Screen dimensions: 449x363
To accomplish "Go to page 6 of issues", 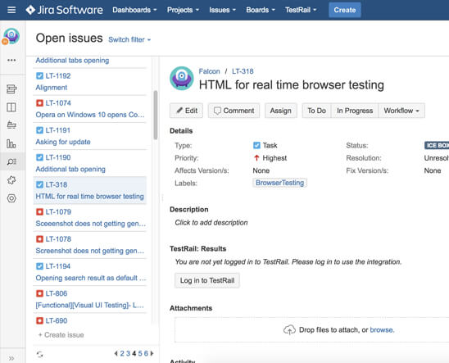I will (x=146, y=353).
